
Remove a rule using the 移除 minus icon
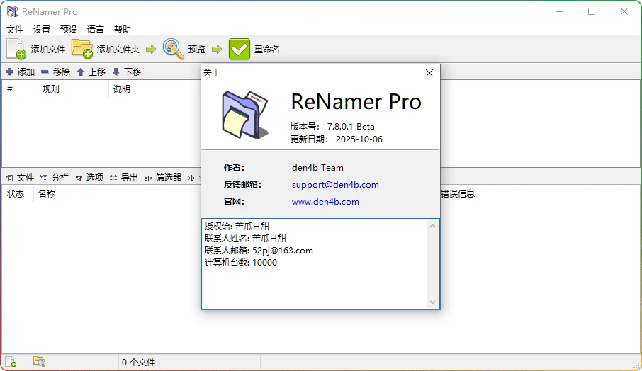[x=45, y=72]
